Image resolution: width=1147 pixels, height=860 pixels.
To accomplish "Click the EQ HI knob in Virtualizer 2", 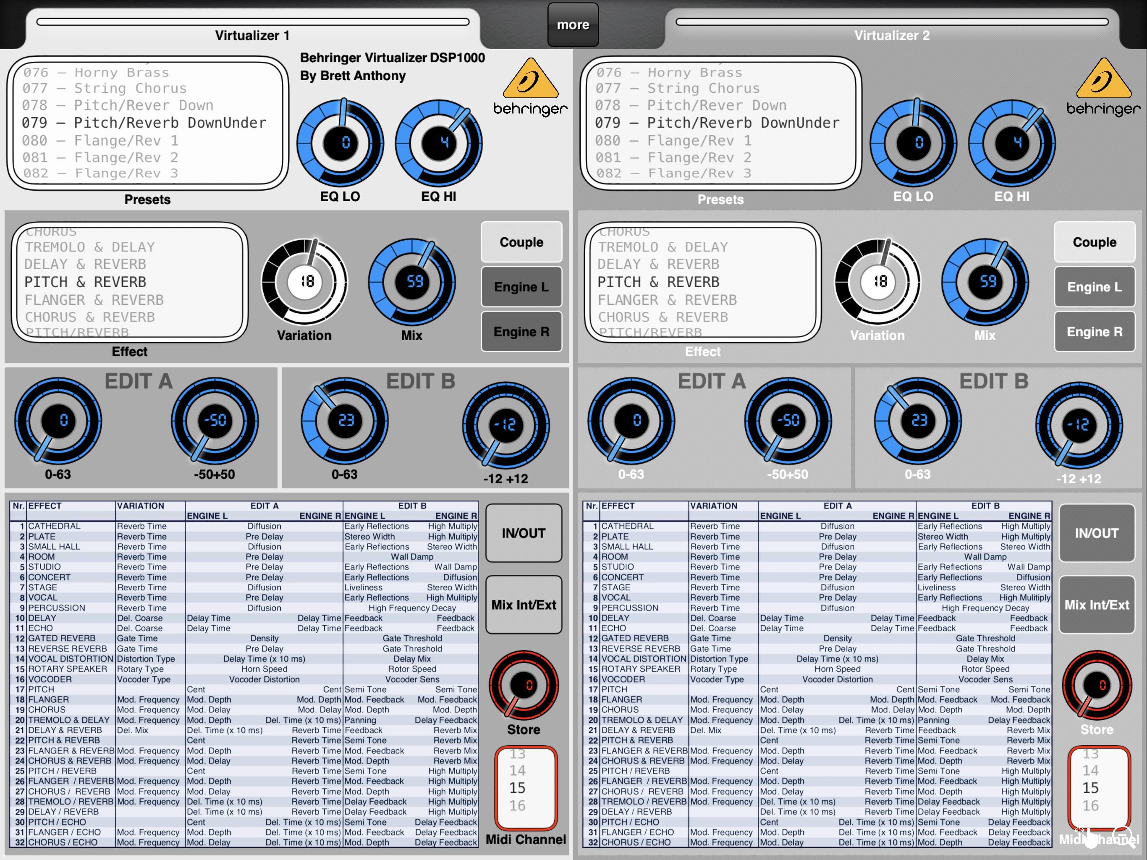I will (x=1012, y=143).
